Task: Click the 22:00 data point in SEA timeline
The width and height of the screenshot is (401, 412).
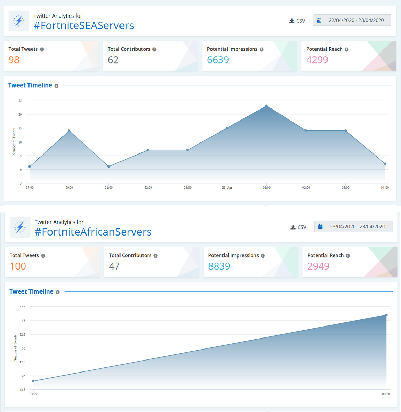Action: pos(148,150)
